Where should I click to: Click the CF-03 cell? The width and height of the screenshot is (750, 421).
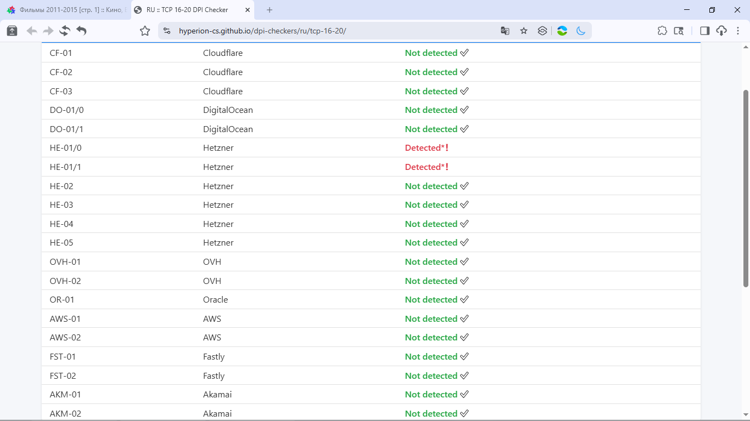(61, 91)
